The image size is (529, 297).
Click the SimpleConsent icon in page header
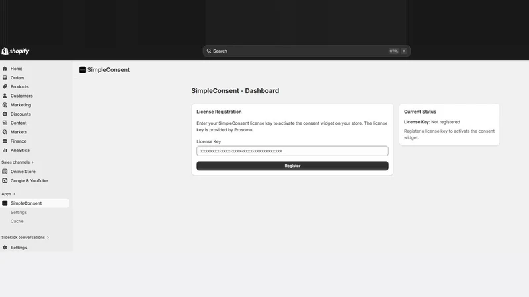point(83,70)
